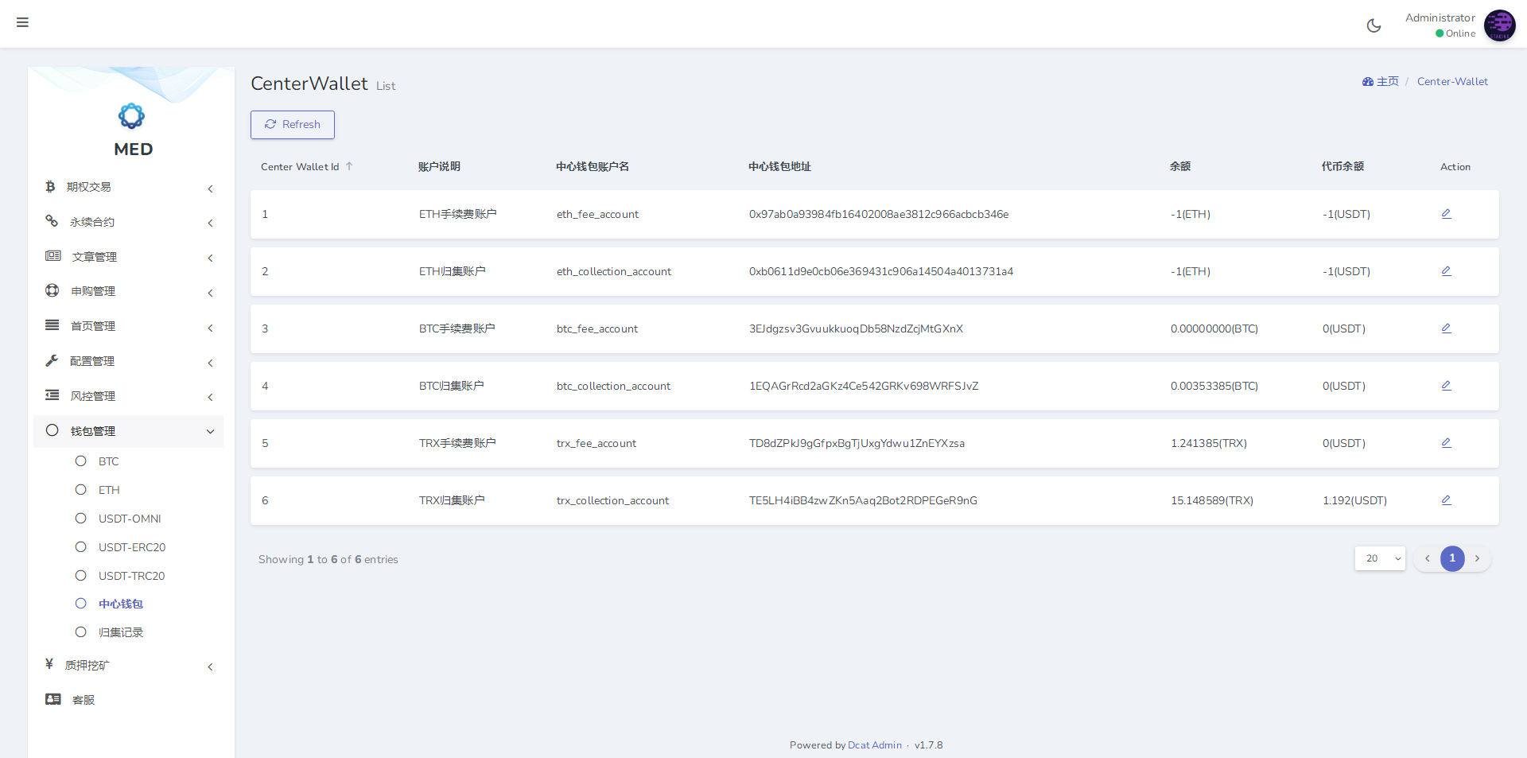Screen dimensions: 1527x758
Task: Toggle dark mode moon icon
Action: pos(1374,25)
